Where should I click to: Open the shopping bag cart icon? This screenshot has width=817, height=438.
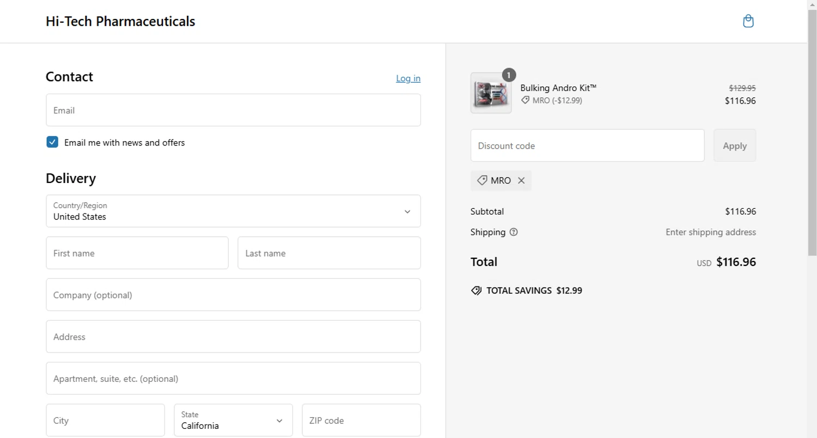(748, 21)
